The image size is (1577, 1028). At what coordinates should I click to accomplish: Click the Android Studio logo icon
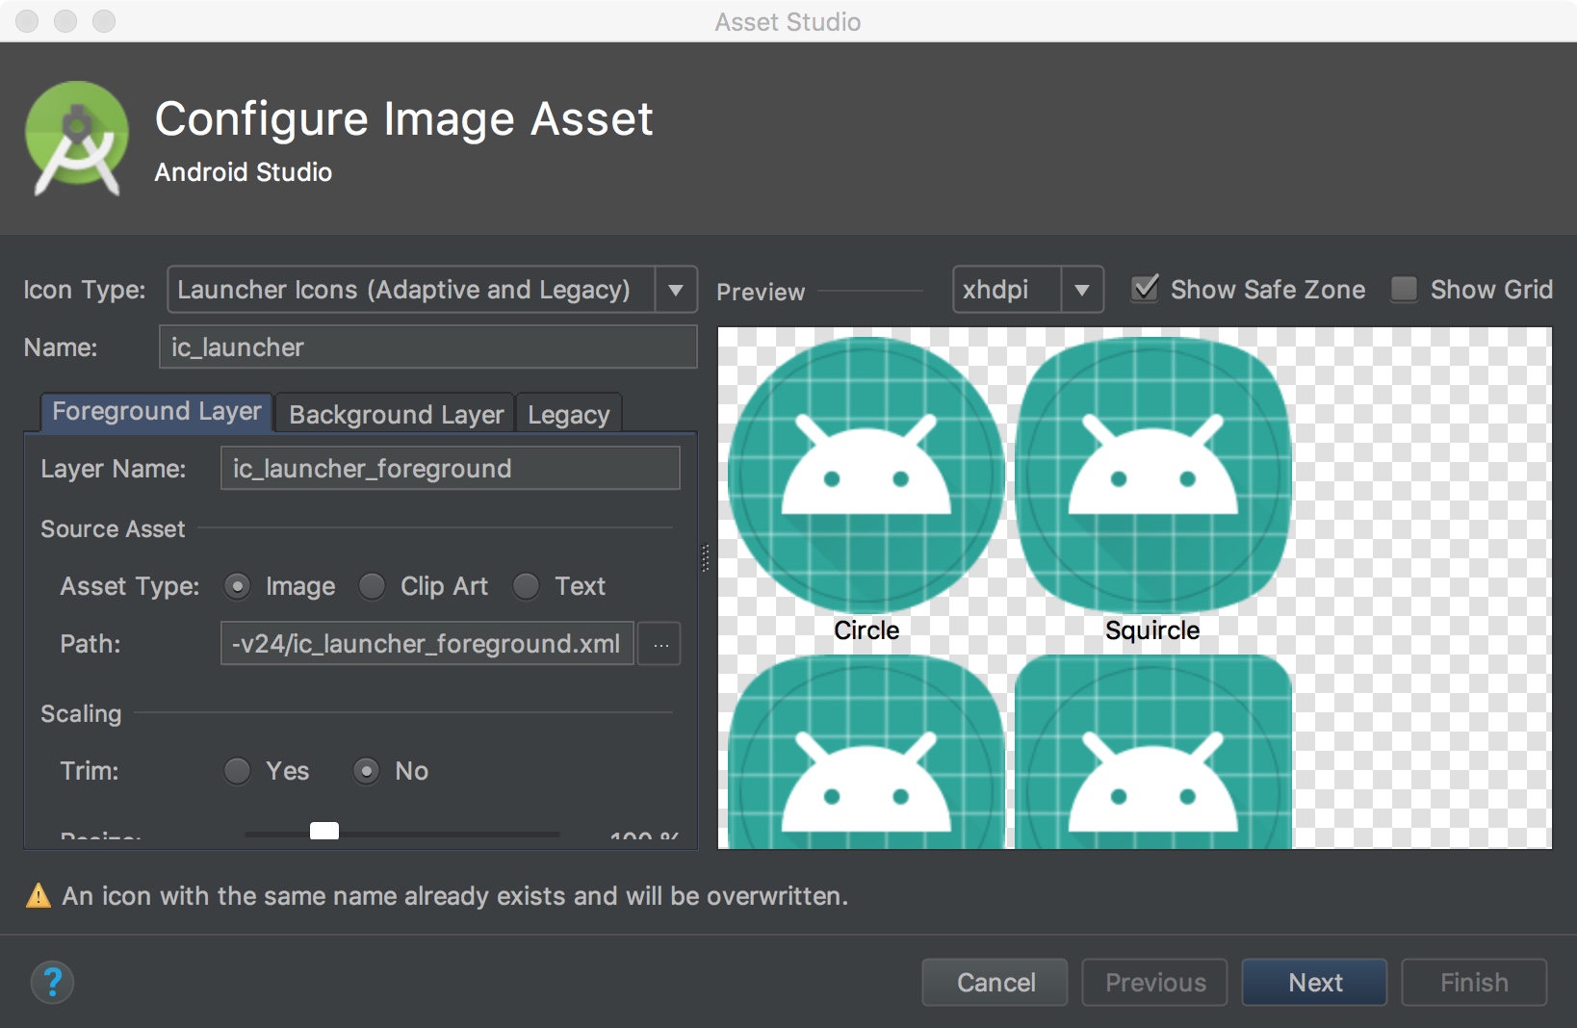click(x=77, y=139)
